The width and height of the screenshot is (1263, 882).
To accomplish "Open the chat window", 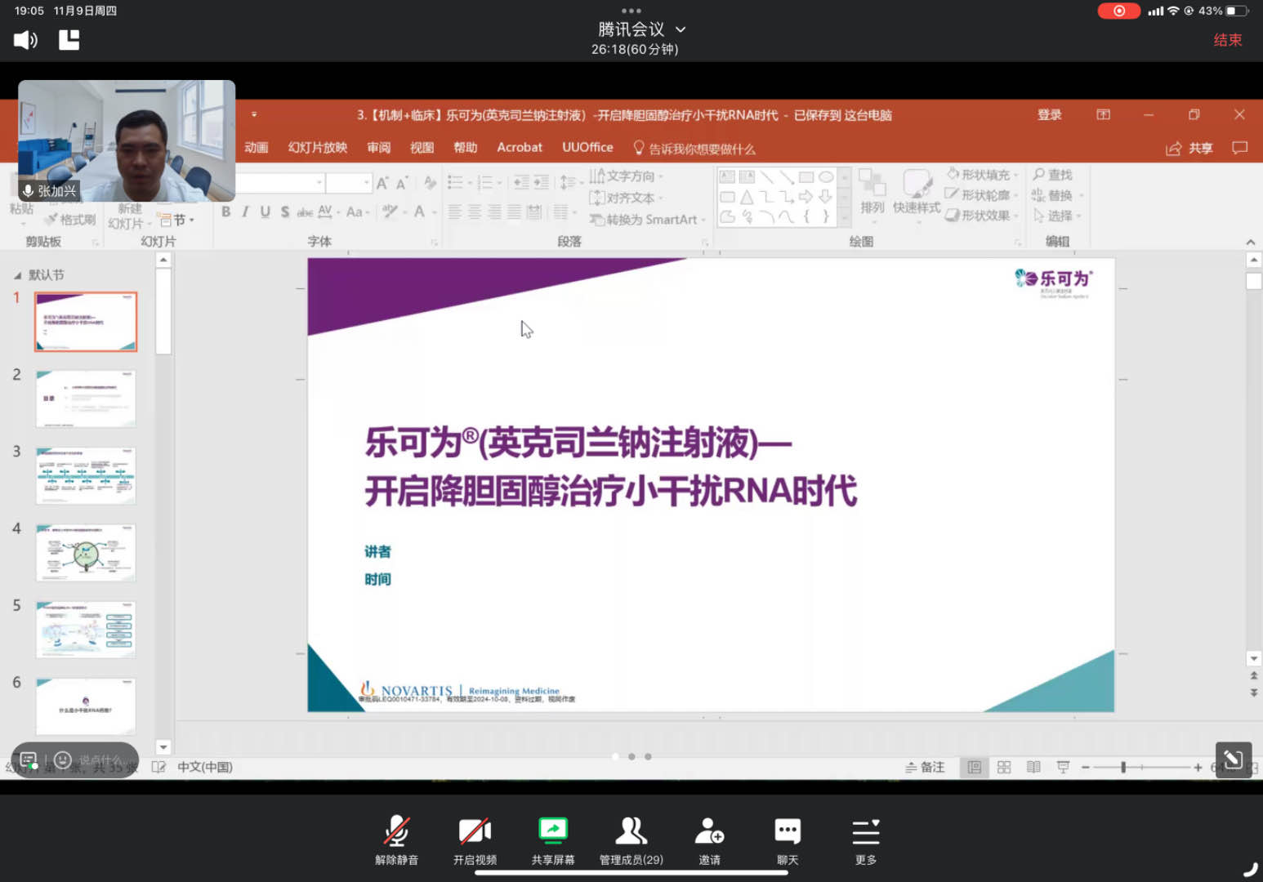I will 788,840.
